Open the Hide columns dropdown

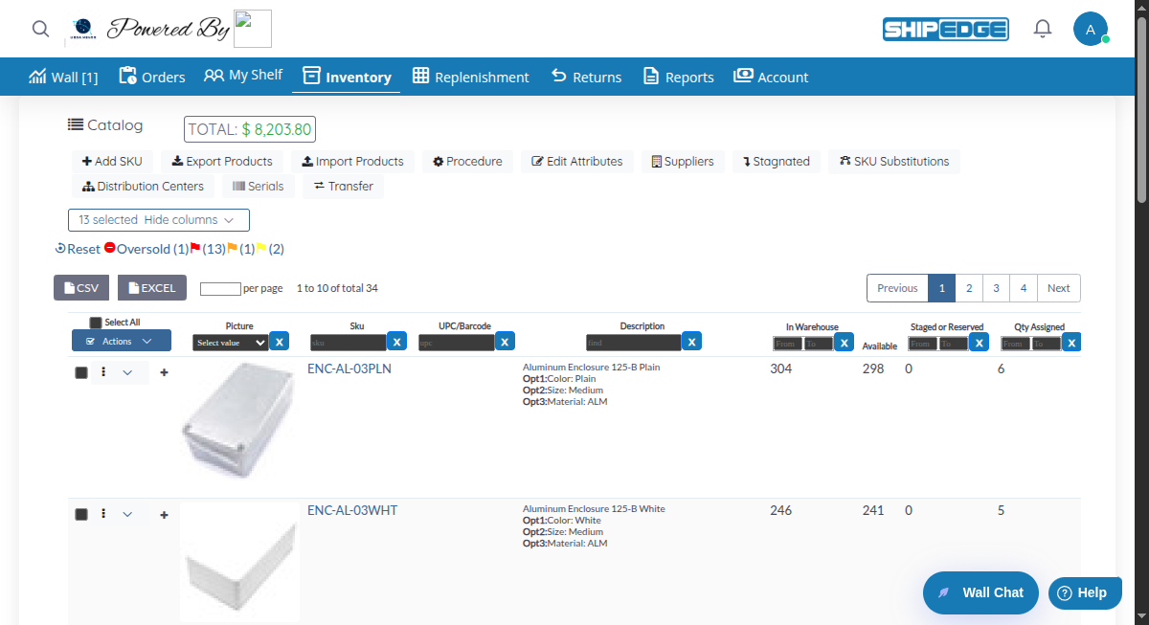pyautogui.click(x=158, y=219)
